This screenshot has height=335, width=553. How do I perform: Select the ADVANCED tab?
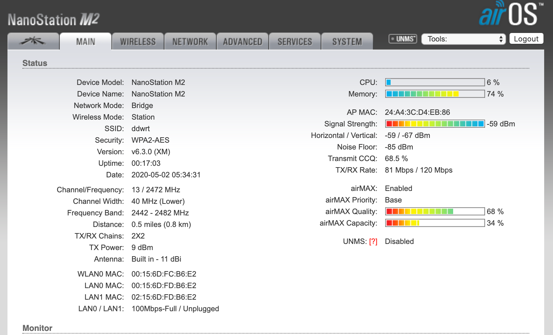point(242,42)
